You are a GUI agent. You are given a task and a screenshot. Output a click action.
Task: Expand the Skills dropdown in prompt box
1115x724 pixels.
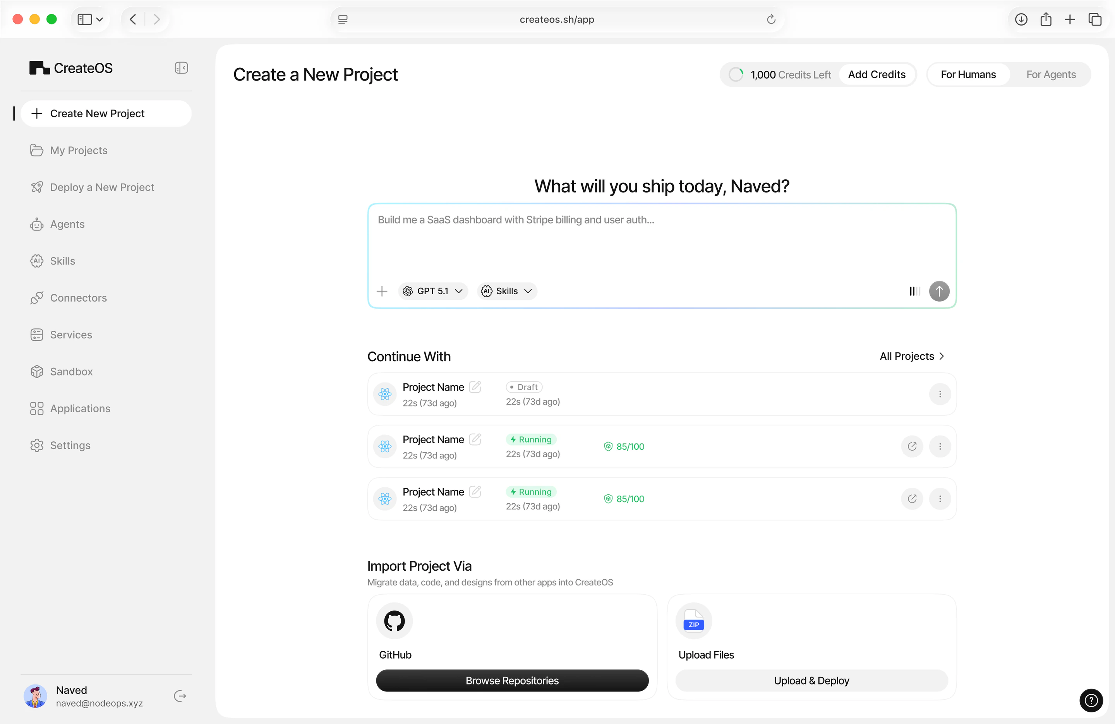tap(507, 291)
